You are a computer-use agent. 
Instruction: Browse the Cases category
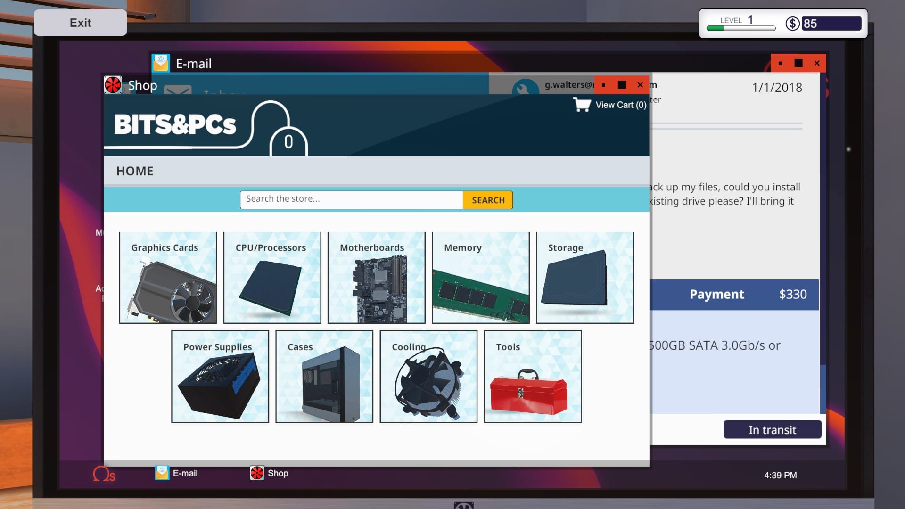tap(324, 377)
